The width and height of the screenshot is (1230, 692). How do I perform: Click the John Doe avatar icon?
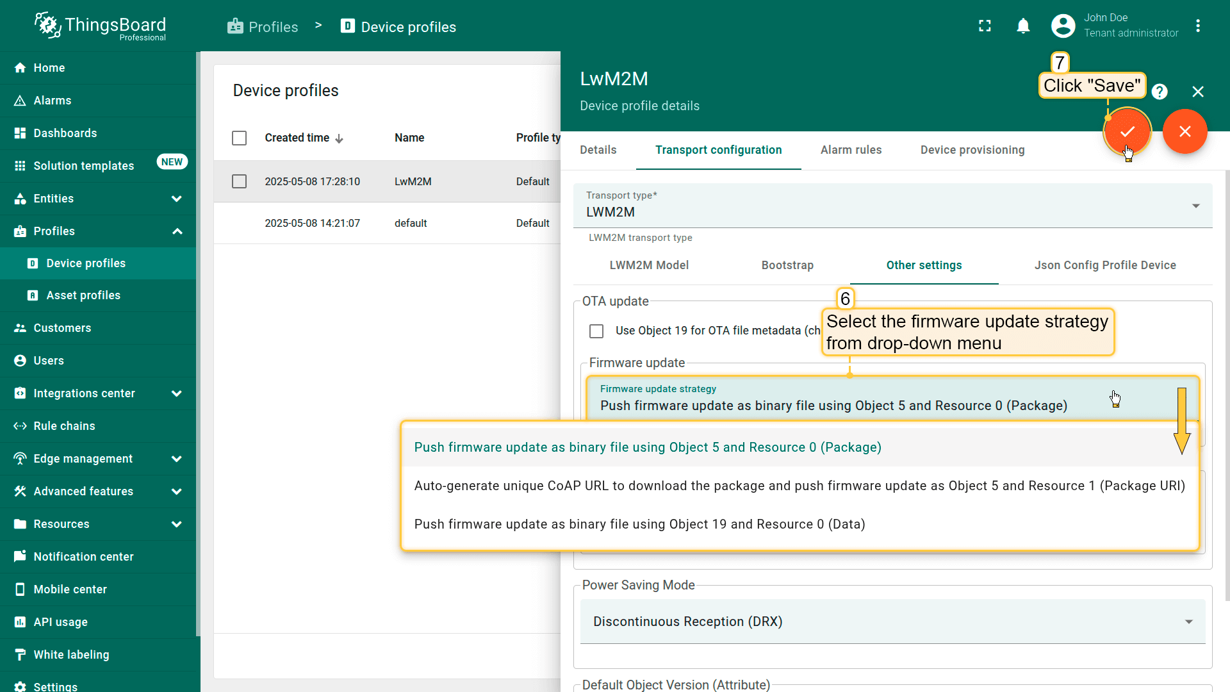1063,26
